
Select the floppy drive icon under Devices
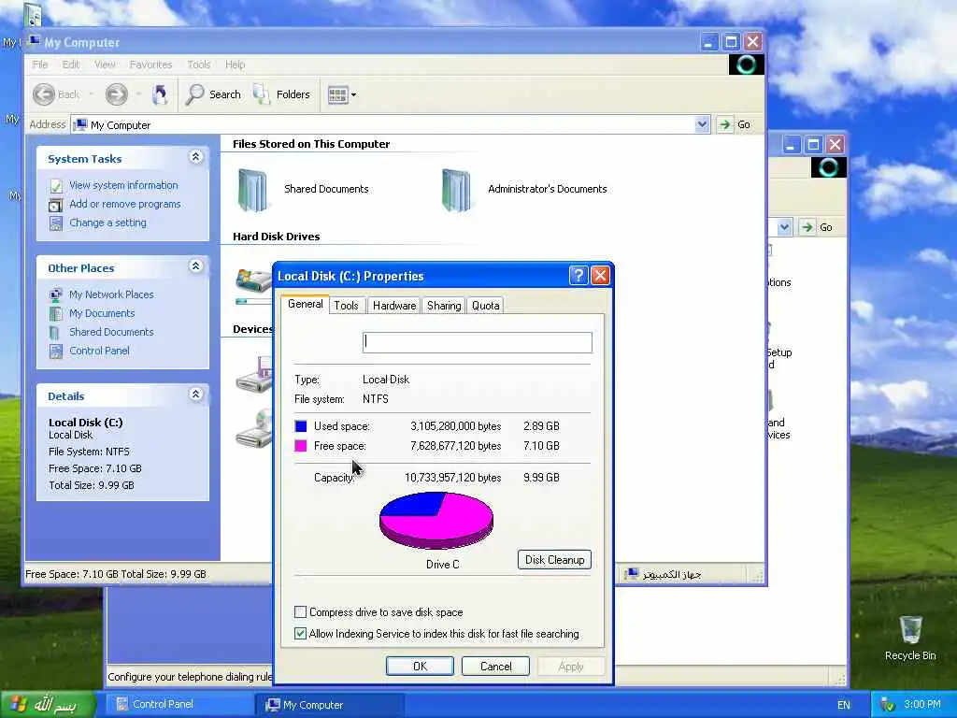pyautogui.click(x=254, y=374)
